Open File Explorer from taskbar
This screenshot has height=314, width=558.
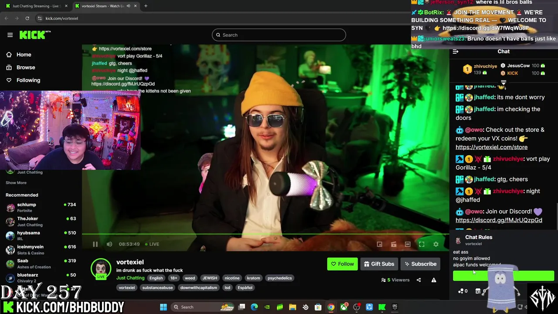293,307
